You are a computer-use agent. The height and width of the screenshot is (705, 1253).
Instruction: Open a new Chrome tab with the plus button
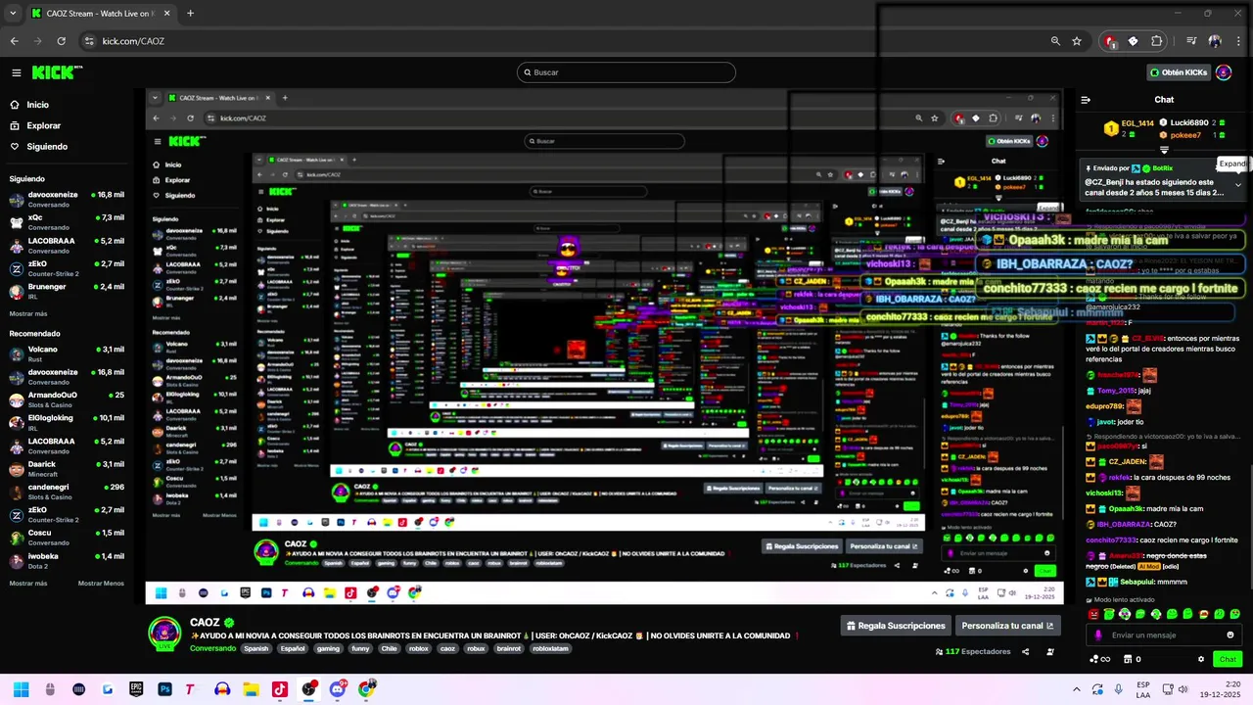tap(190, 14)
